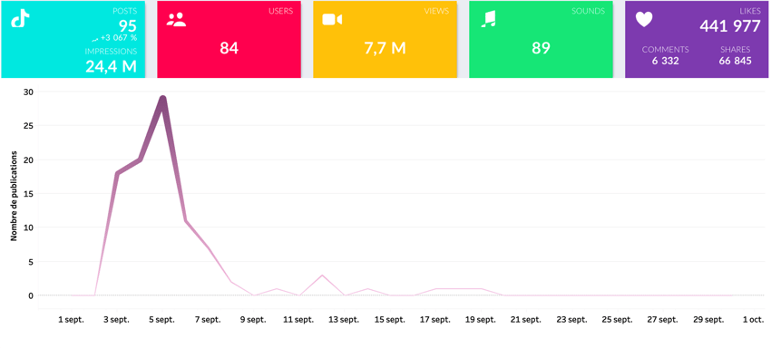
Task: Click the 17 sept. axis label
Action: [x=435, y=320]
